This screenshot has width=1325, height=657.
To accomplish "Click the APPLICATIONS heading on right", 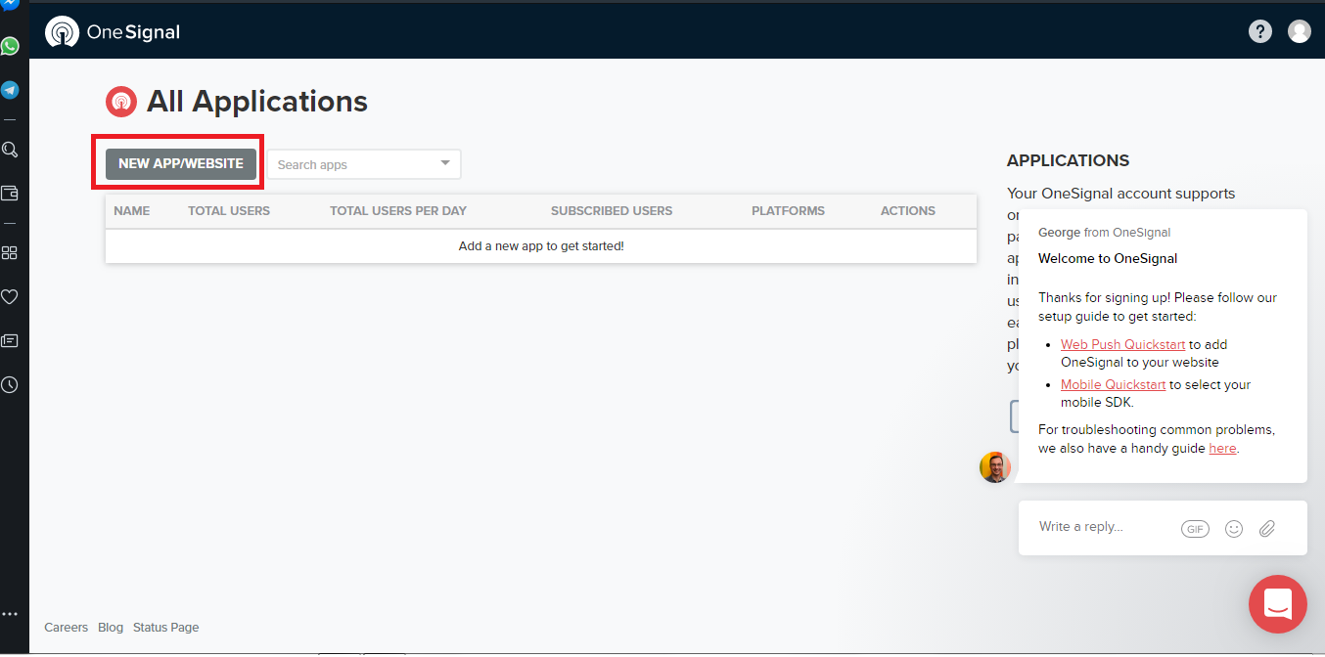I will [1069, 160].
